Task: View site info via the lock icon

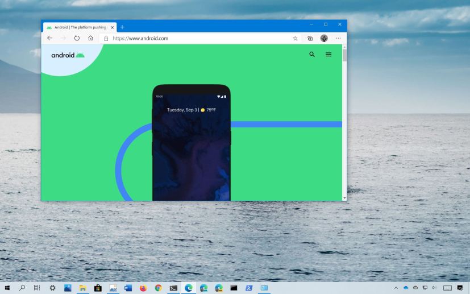Action: click(106, 39)
